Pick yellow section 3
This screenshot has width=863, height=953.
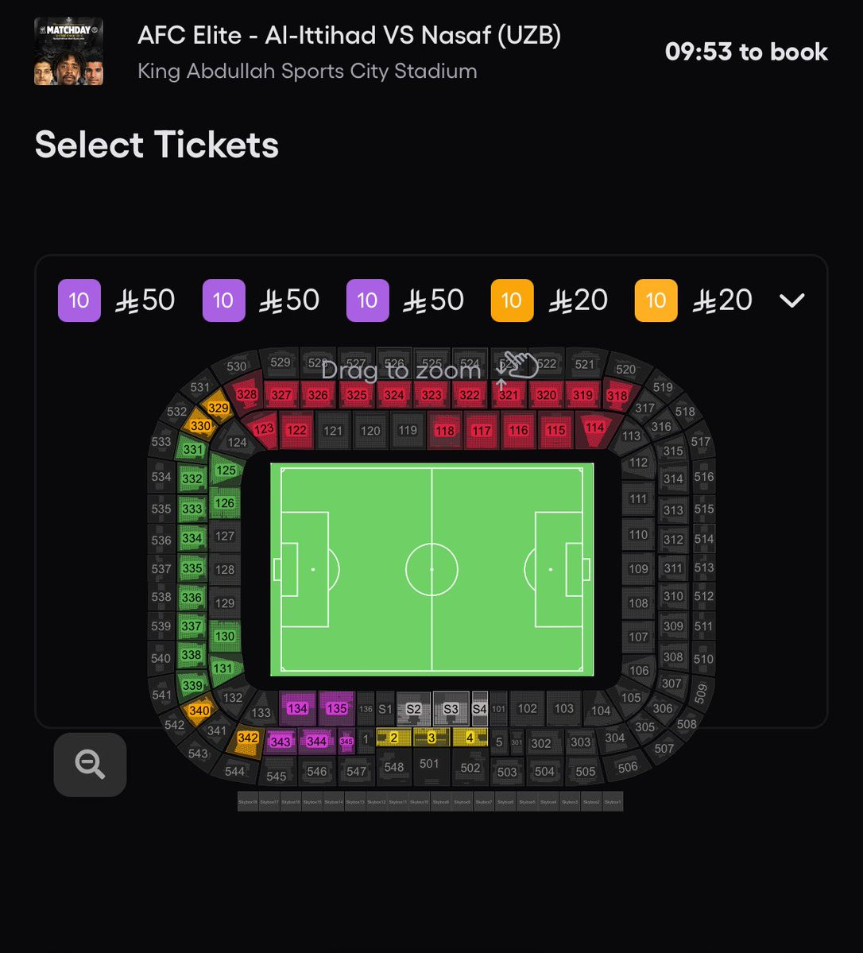point(431,738)
